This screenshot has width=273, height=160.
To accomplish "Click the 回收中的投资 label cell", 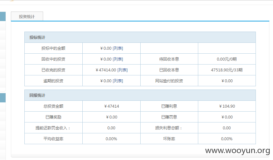I will [53, 59].
